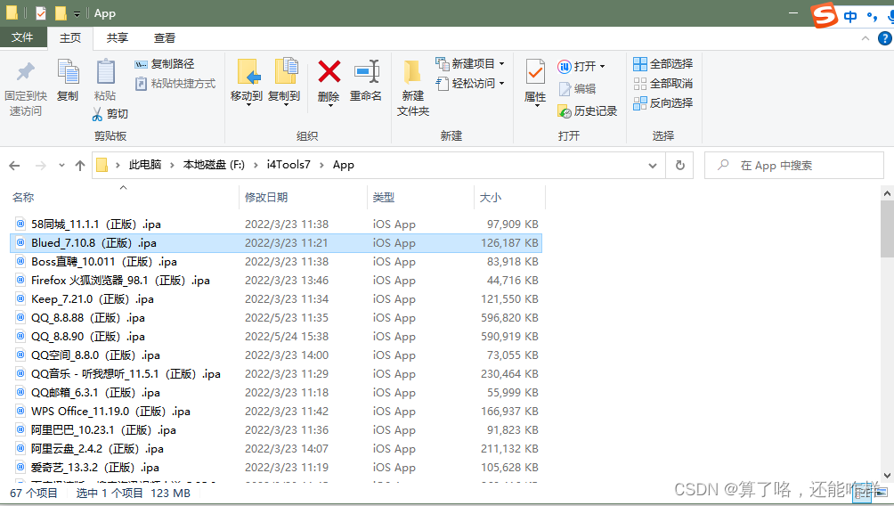
Task: Navigate to i4Tools7 breadcrumb
Action: coord(289,165)
